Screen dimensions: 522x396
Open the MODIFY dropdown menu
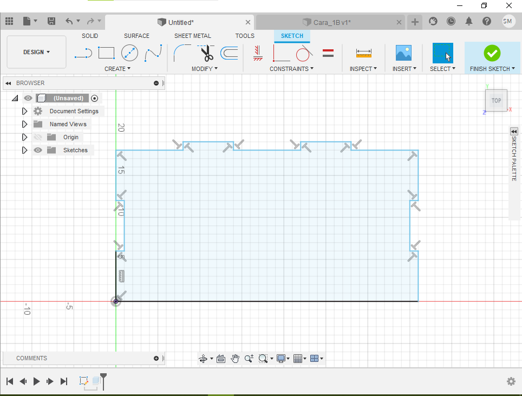(x=204, y=69)
